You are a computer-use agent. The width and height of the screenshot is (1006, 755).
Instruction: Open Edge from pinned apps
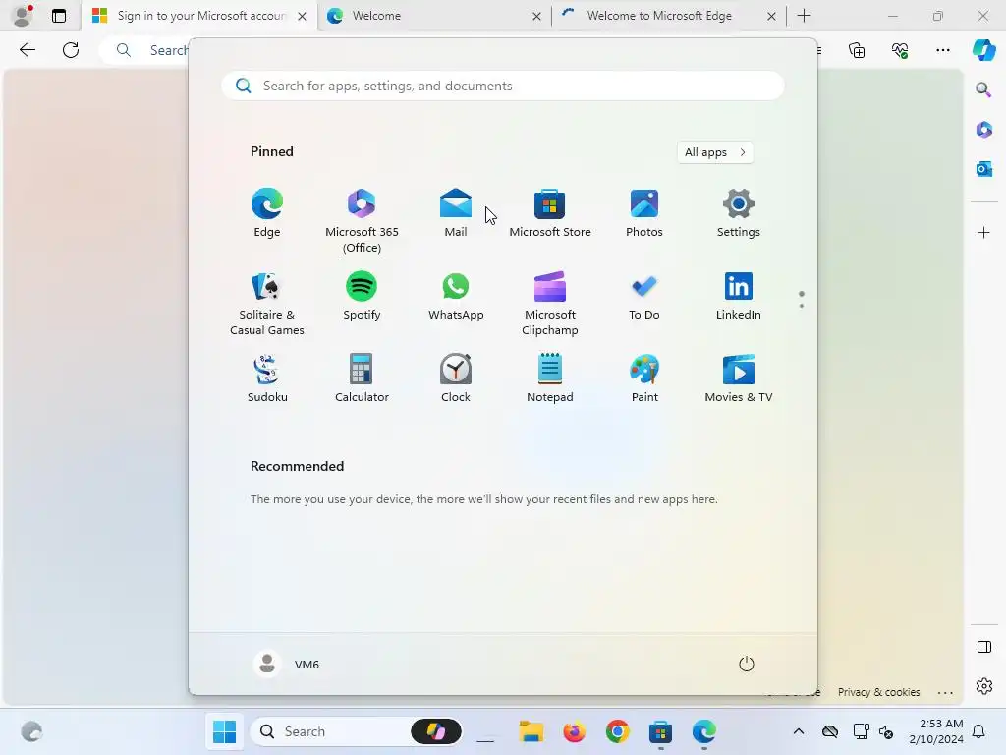(x=267, y=213)
